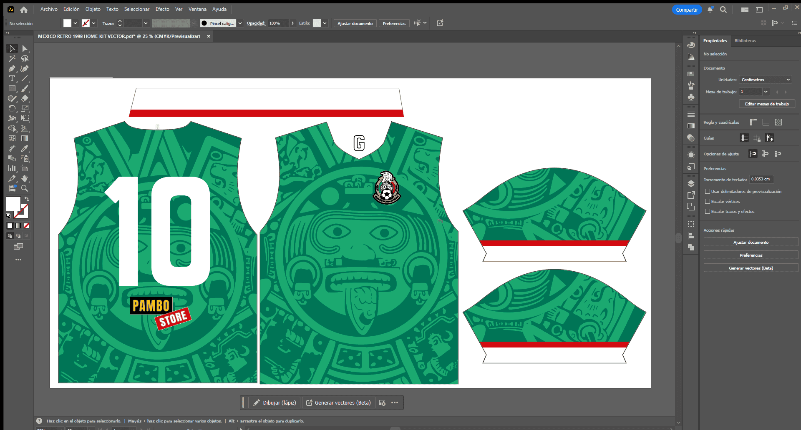
Task: Expand the stroke color dropdown arrow
Action: coord(94,23)
